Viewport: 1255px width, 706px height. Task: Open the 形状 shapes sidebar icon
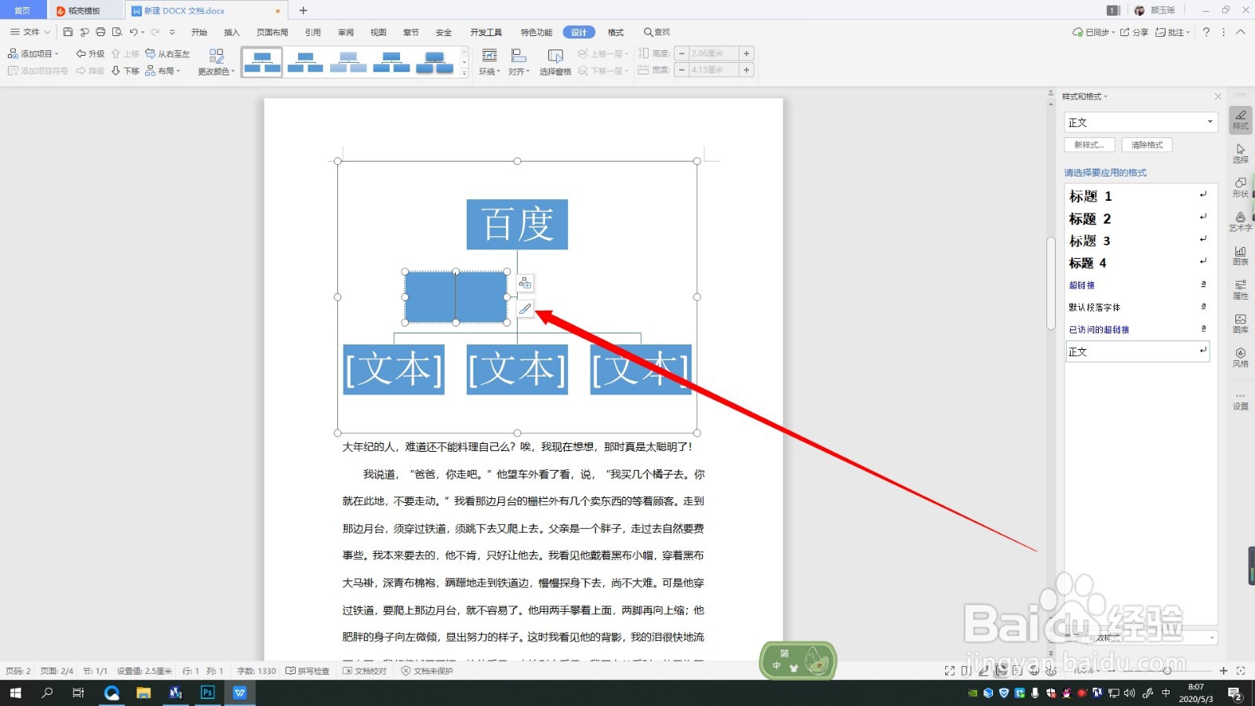(x=1240, y=187)
